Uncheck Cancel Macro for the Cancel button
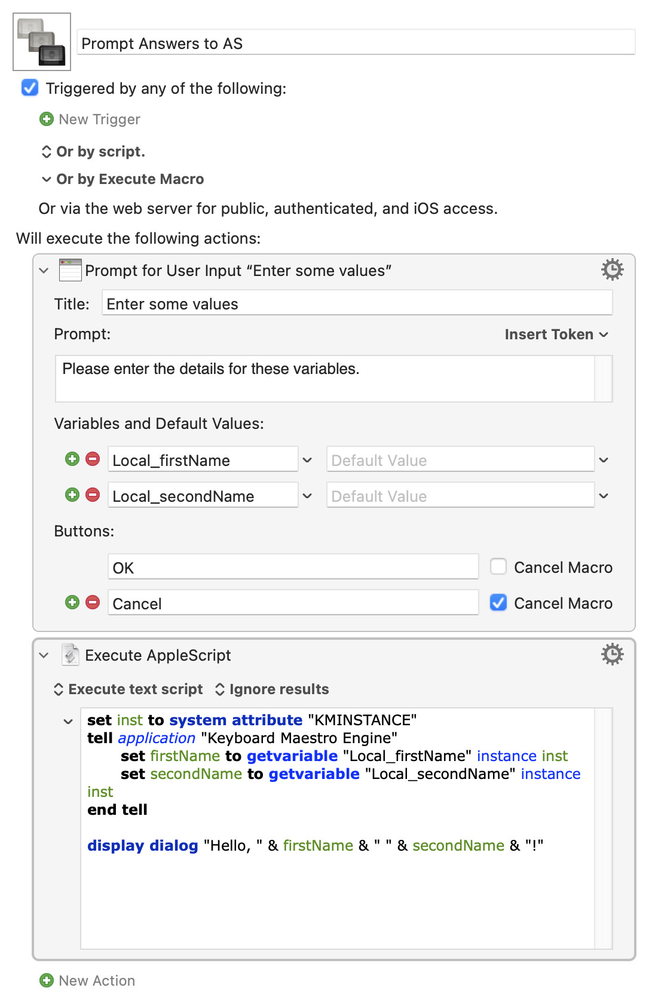The image size is (649, 1000). (x=498, y=603)
